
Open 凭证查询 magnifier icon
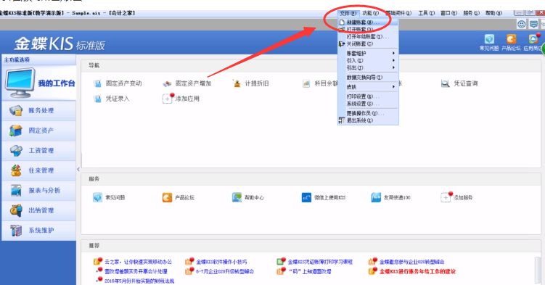point(446,83)
